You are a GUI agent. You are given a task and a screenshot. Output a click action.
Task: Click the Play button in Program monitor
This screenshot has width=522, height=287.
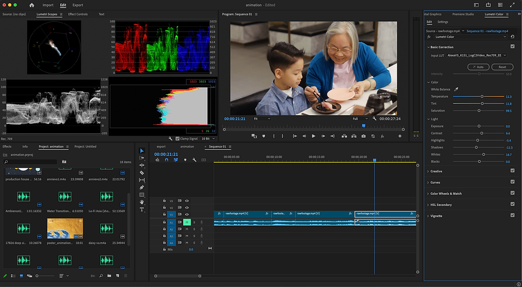314,136
